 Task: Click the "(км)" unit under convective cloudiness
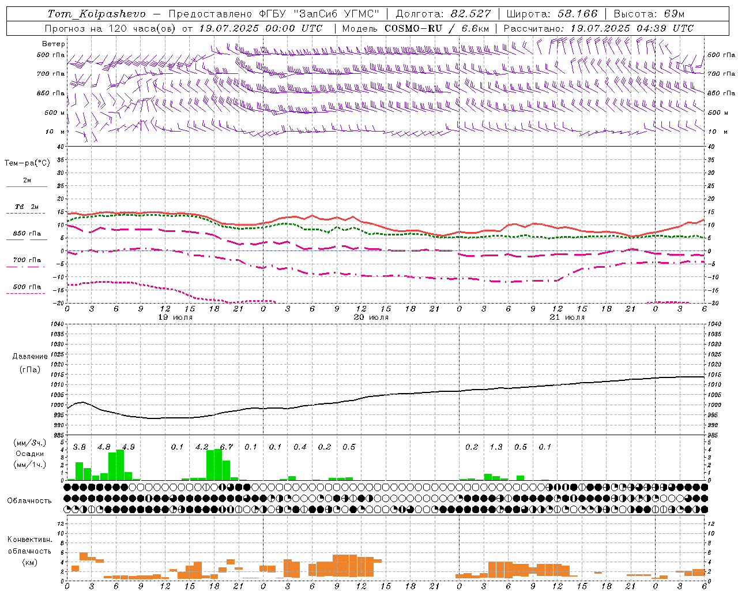29,562
